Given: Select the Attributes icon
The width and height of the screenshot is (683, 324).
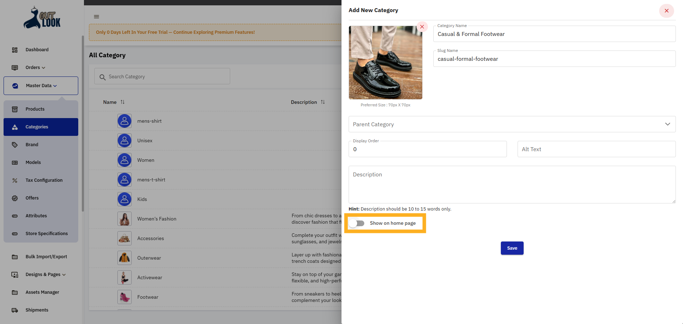Looking at the screenshot, I should click(15, 216).
